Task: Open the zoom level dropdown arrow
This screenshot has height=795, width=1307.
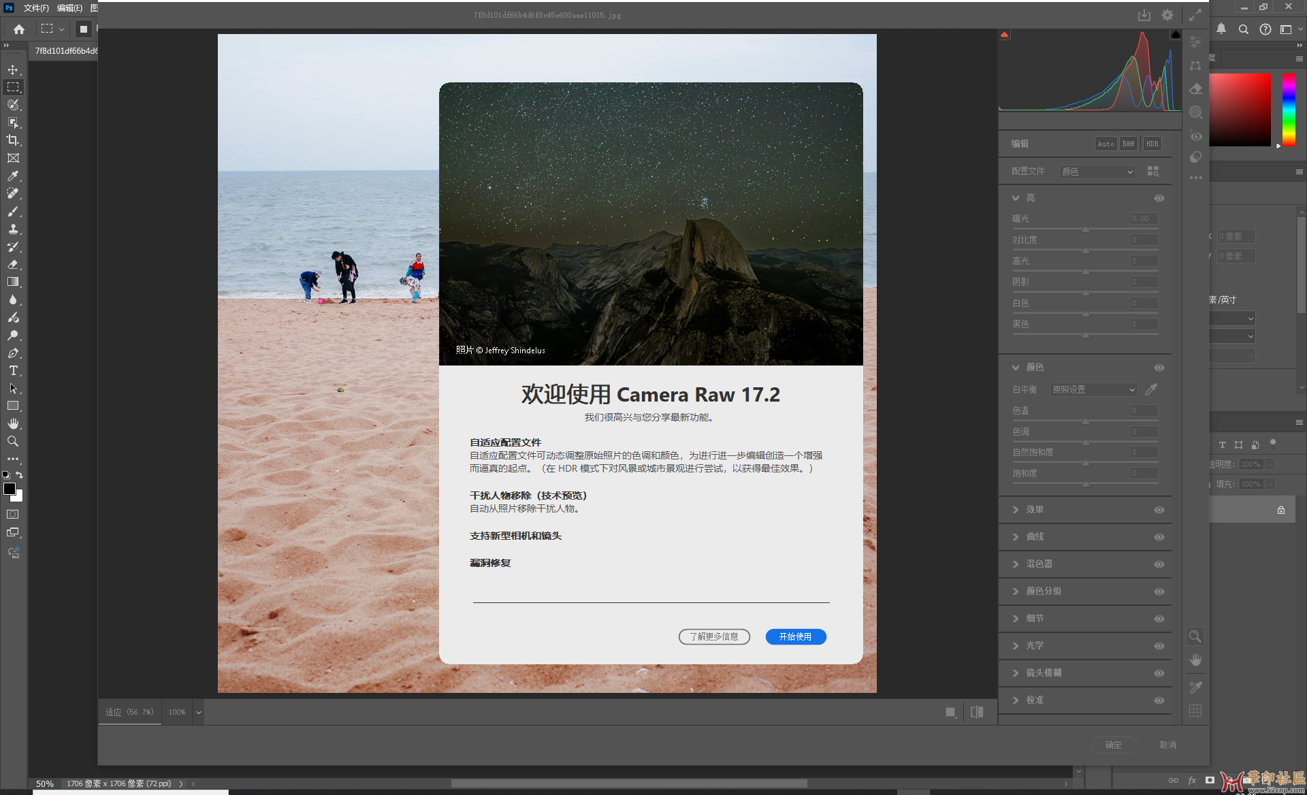Action: [199, 713]
